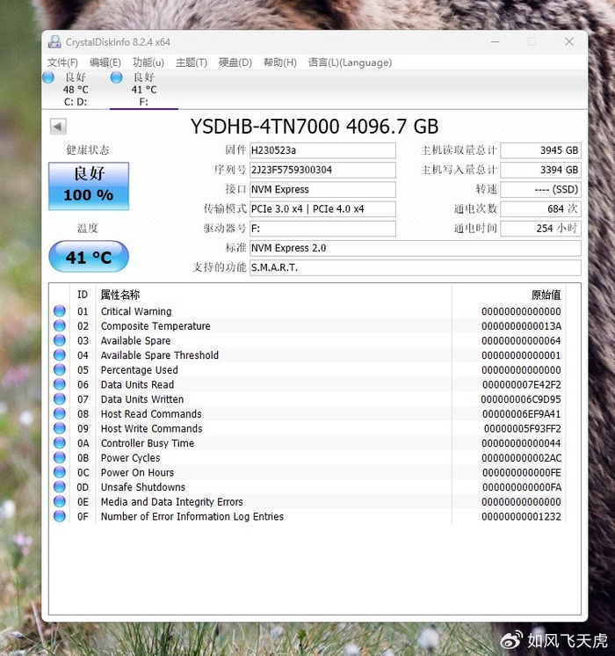Click the 良好 100% health status button

click(x=89, y=186)
